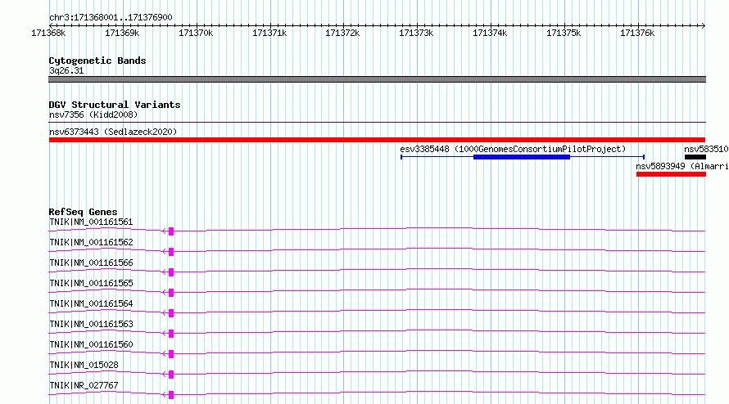Click the 171375k ruler position label

[x=564, y=33]
